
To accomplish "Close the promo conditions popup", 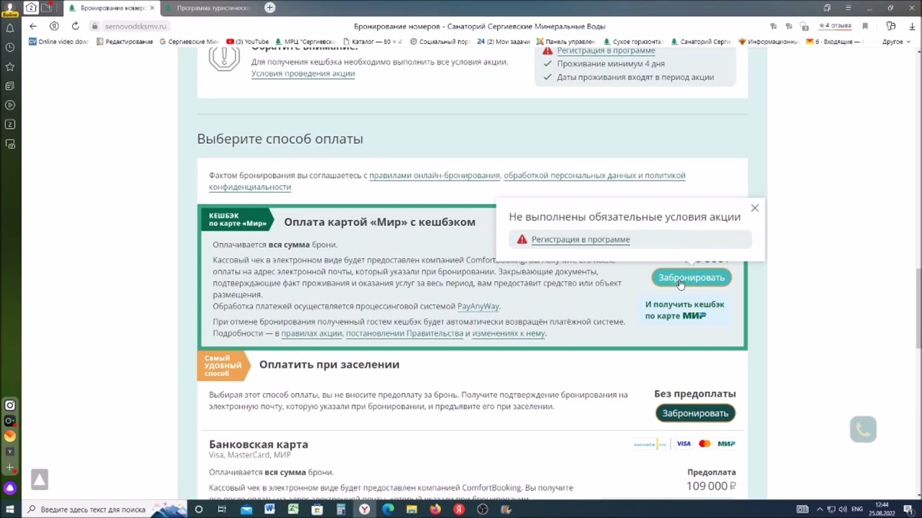I will click(x=754, y=208).
